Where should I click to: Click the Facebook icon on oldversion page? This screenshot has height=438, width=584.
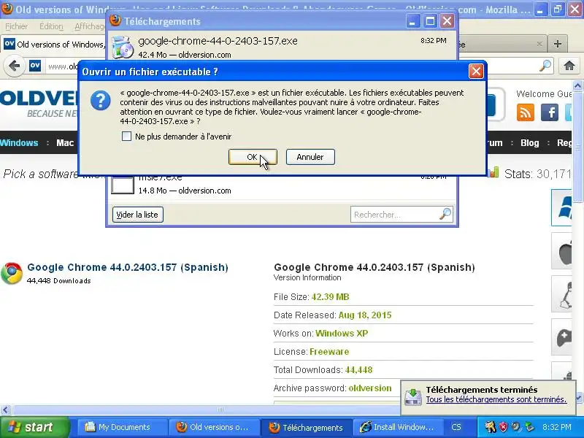click(550, 112)
